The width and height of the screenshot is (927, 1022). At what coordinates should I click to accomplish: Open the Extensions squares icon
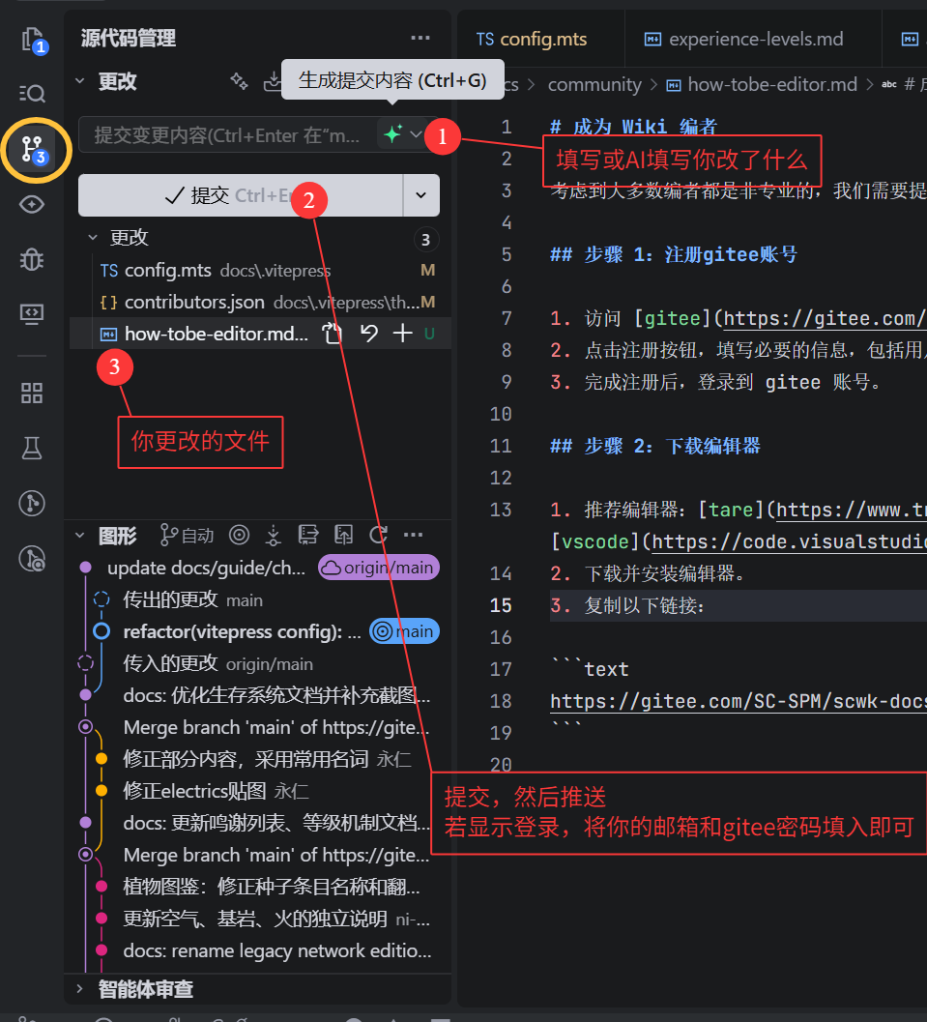coord(32,393)
